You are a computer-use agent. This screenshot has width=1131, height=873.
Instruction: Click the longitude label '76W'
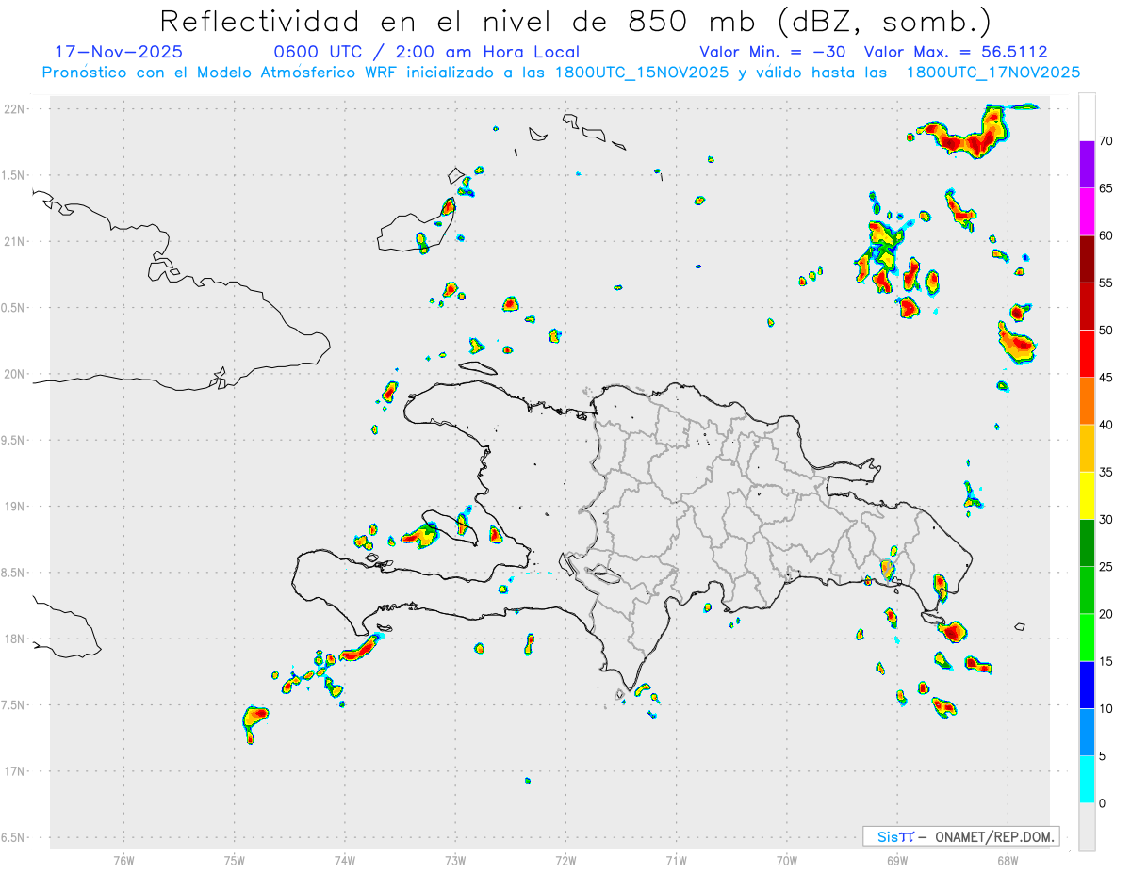point(123,860)
